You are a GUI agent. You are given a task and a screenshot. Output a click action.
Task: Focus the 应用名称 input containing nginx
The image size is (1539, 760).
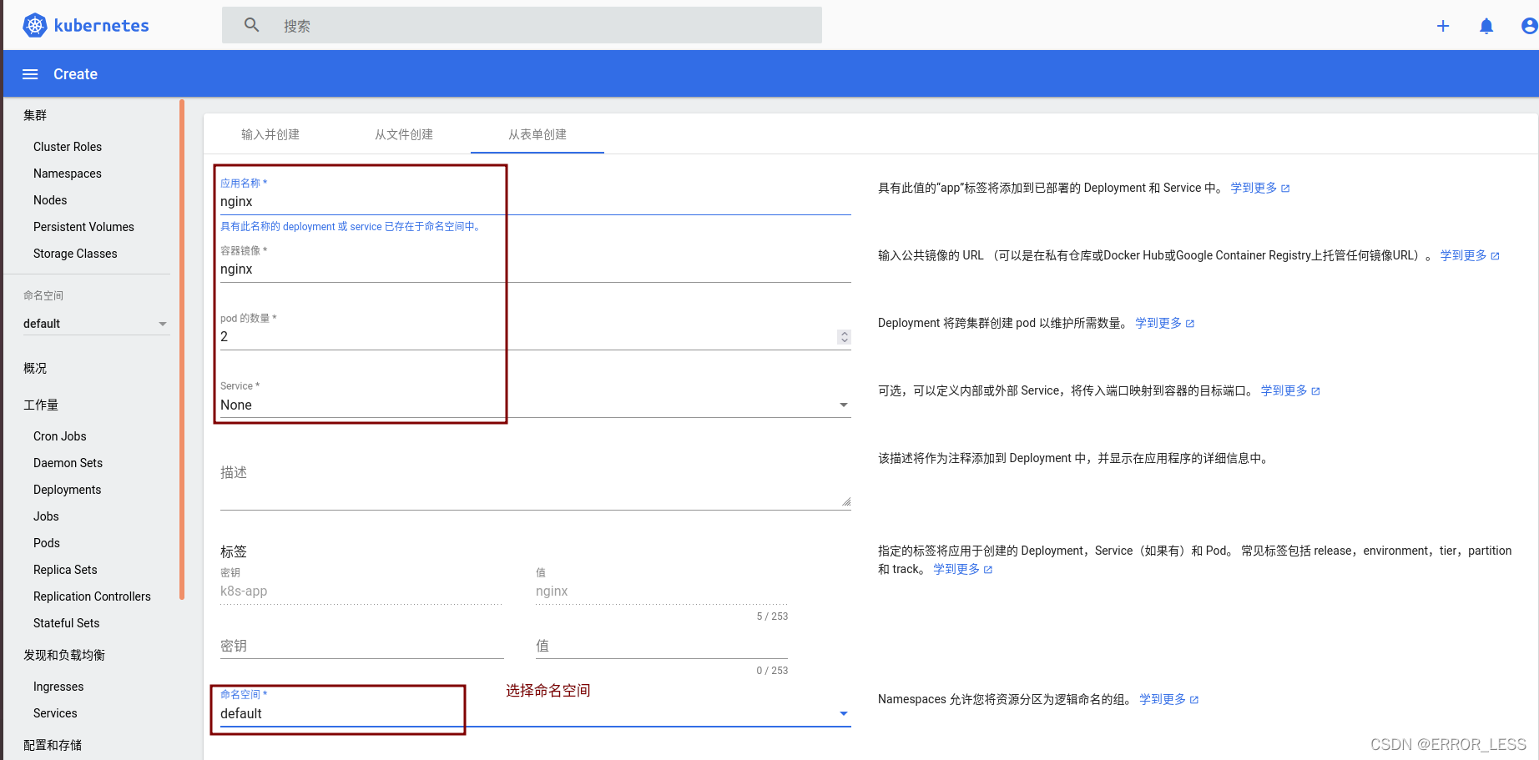[536, 202]
